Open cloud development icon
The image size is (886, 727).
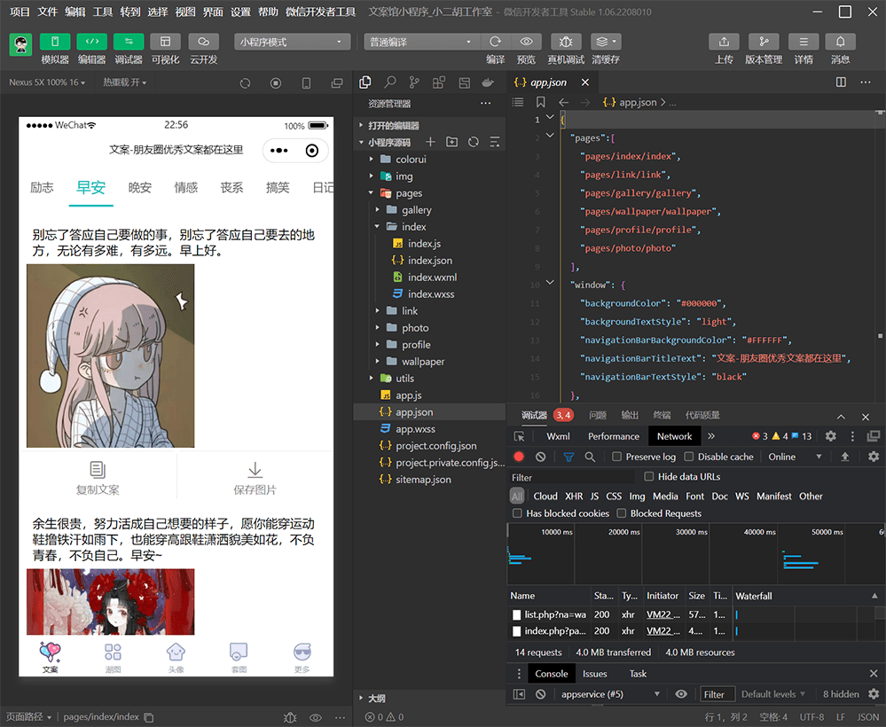[203, 42]
